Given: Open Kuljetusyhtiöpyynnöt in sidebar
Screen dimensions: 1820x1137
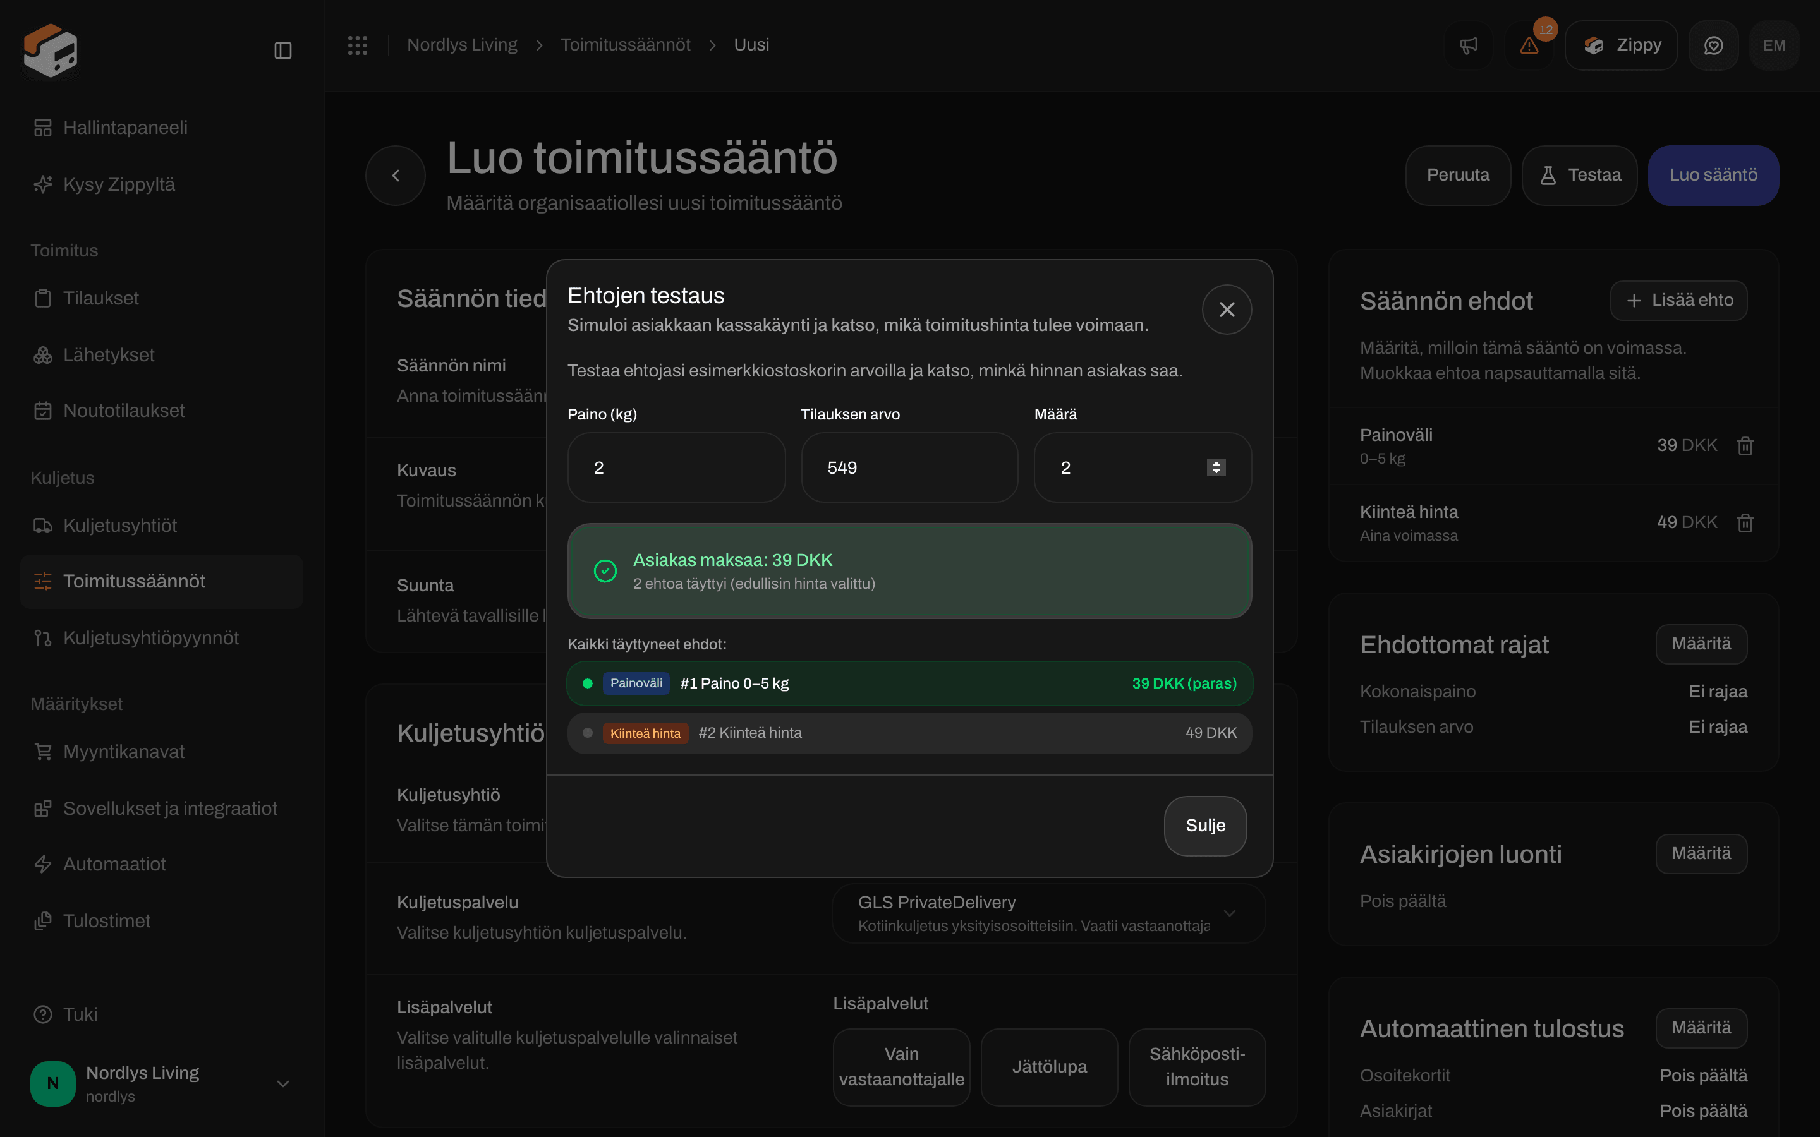Looking at the screenshot, I should (x=162, y=638).
